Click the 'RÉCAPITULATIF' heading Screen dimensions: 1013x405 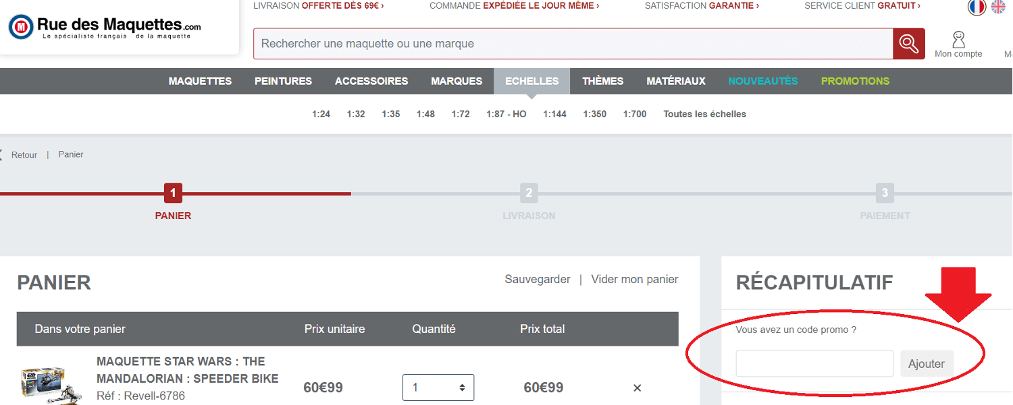pyautogui.click(x=814, y=282)
